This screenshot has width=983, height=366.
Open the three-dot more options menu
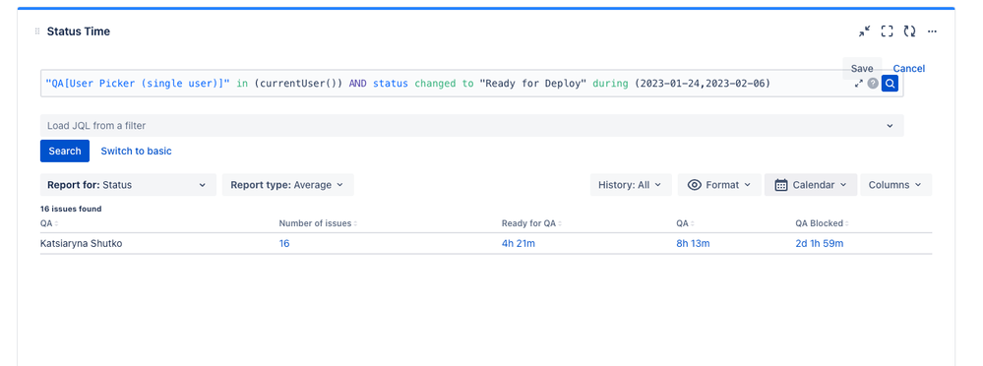click(932, 31)
